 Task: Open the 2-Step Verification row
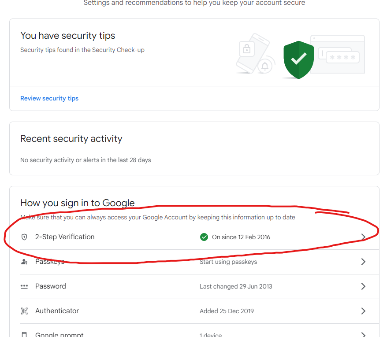(200, 237)
